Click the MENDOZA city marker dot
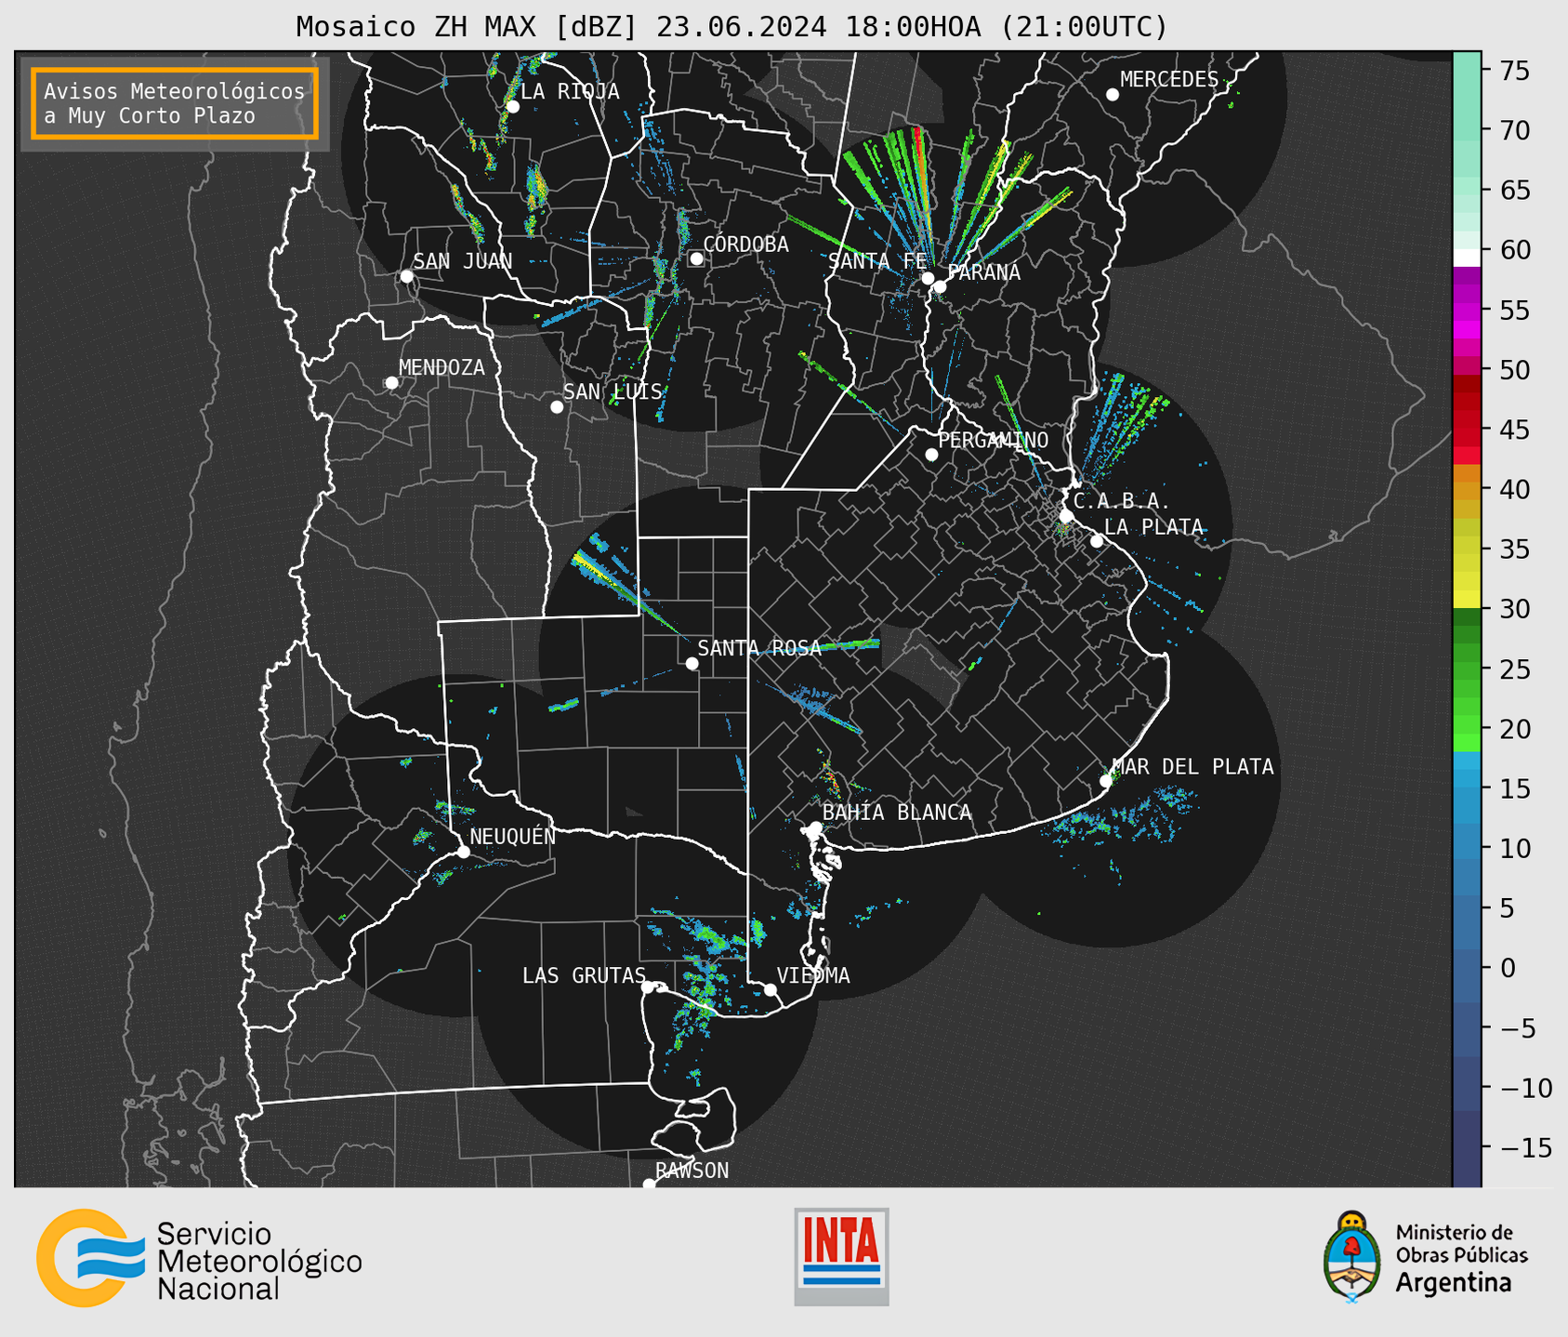This screenshot has height=1337, width=1568. coord(392,383)
